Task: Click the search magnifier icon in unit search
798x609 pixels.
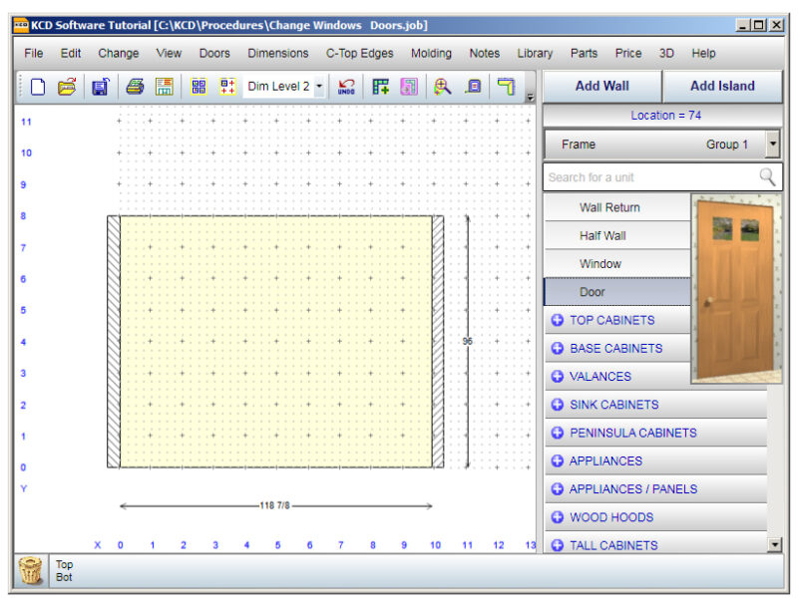Action: 767,176
